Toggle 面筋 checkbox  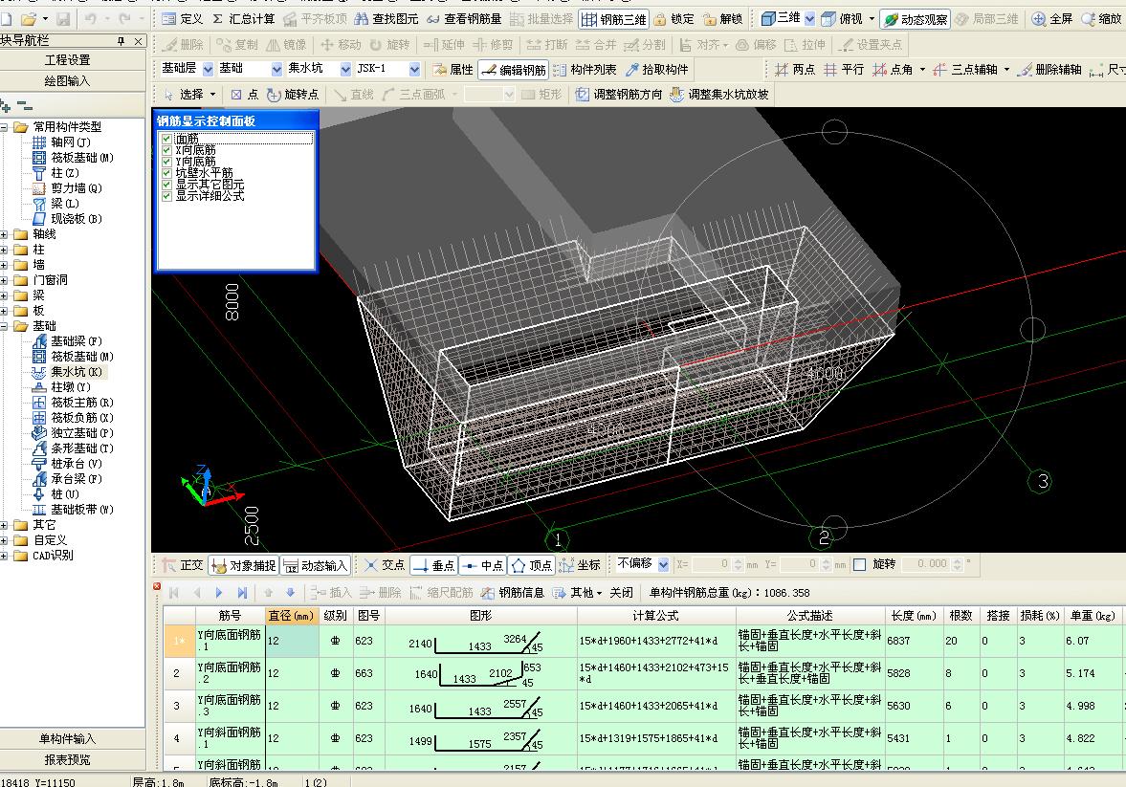click(x=166, y=139)
